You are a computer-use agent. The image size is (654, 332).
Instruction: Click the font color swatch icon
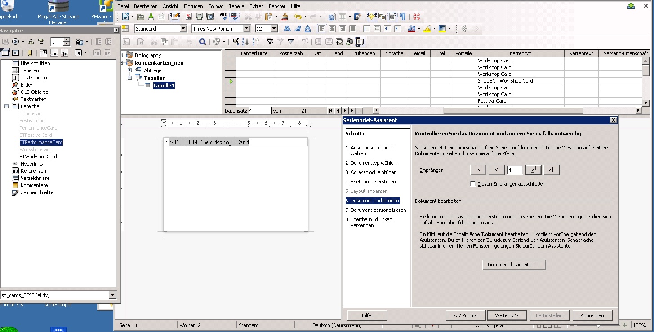point(411,29)
